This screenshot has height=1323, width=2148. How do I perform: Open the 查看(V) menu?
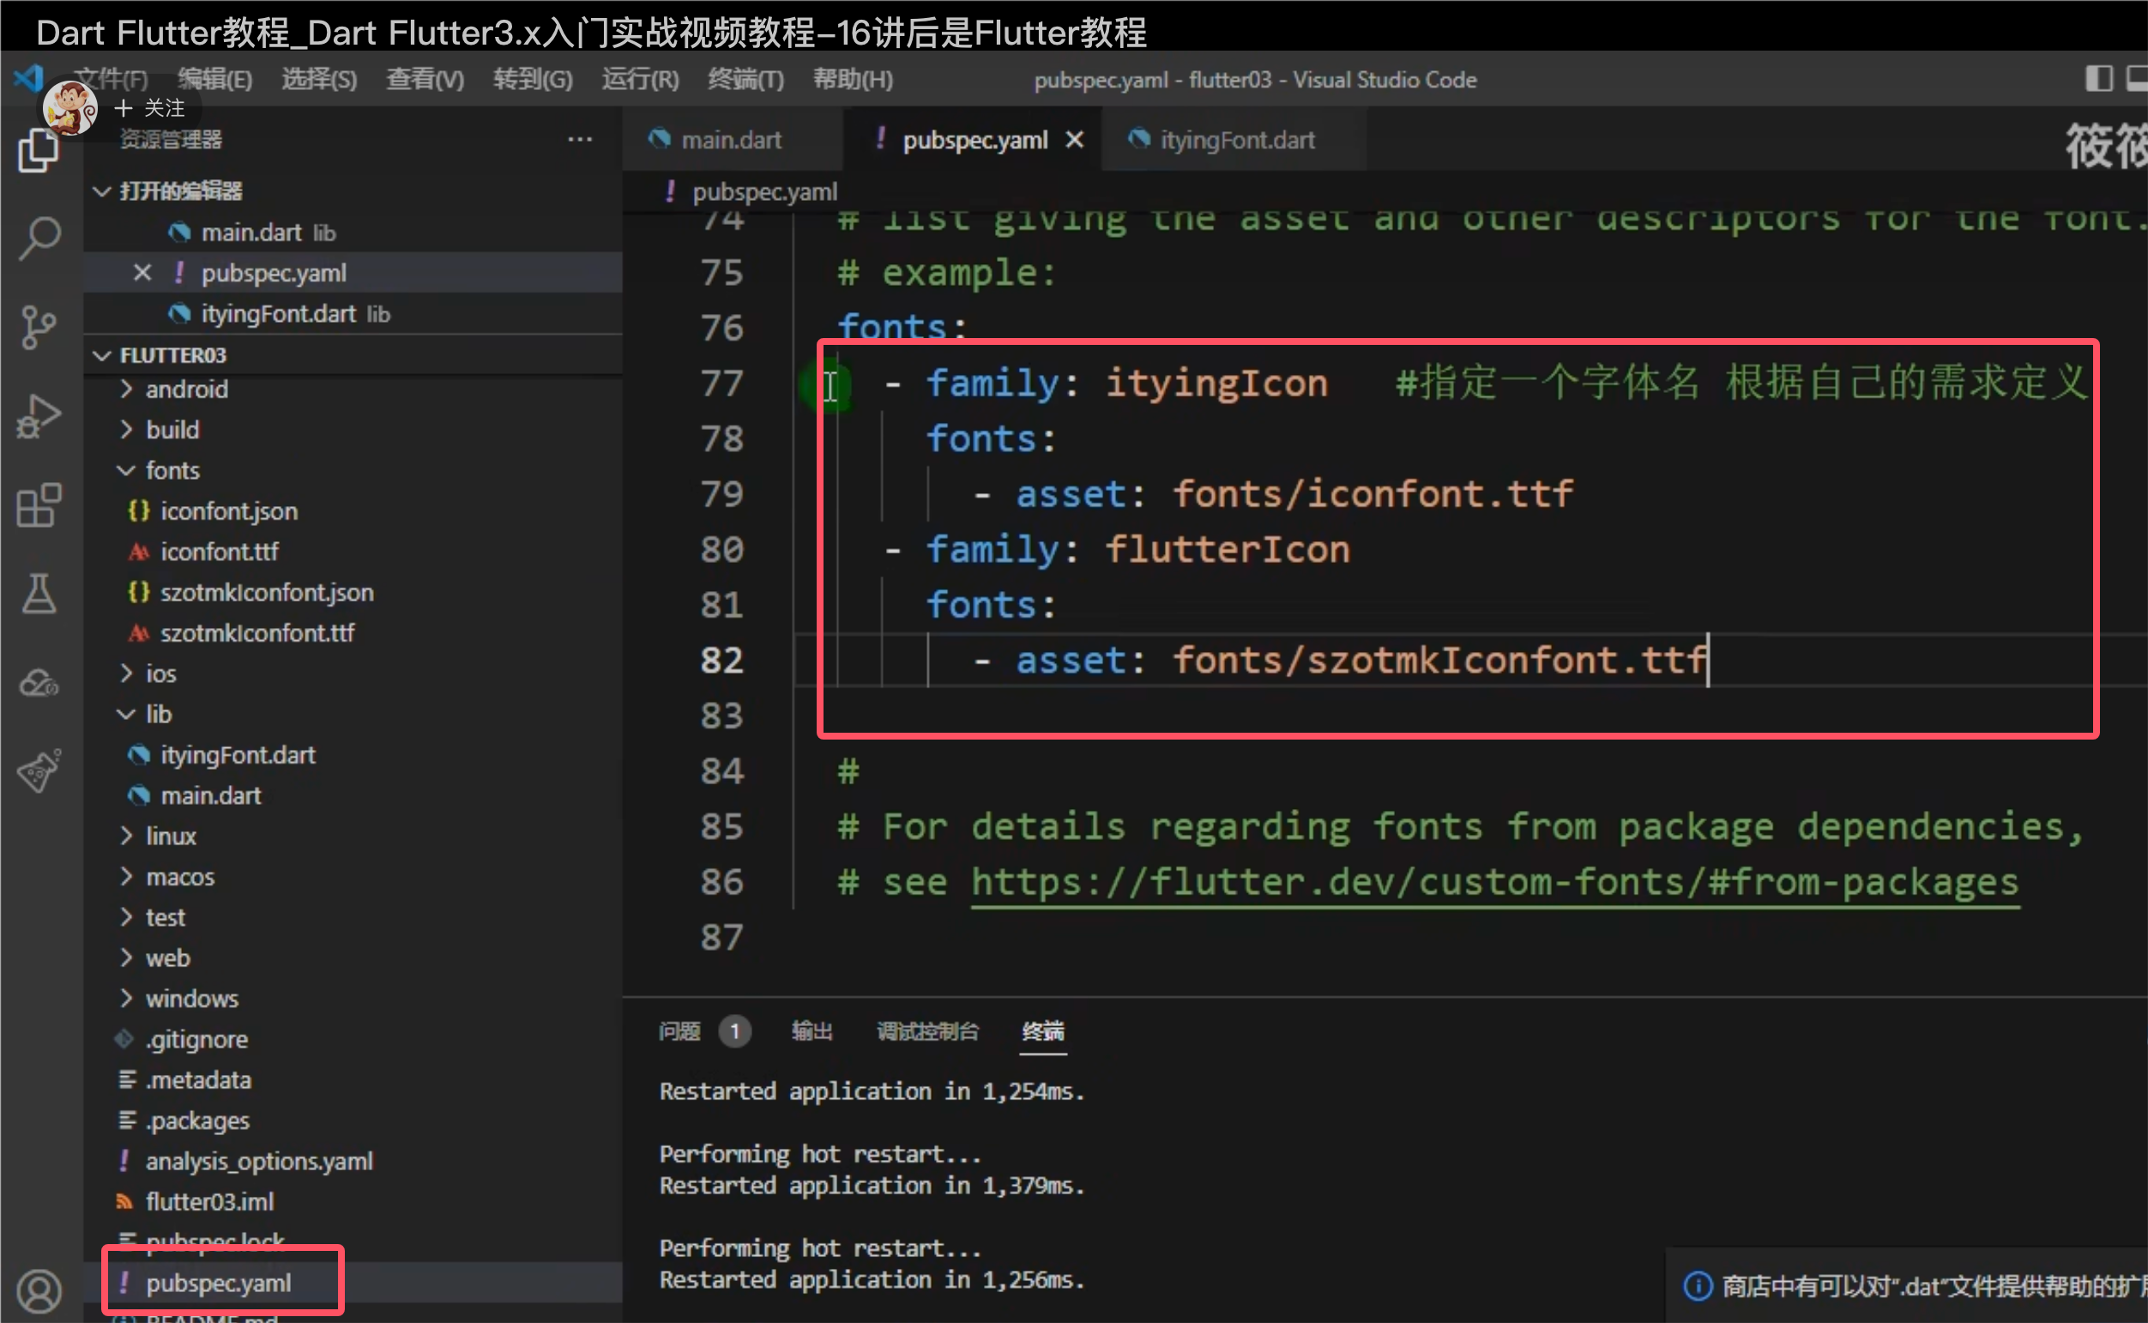pos(425,80)
